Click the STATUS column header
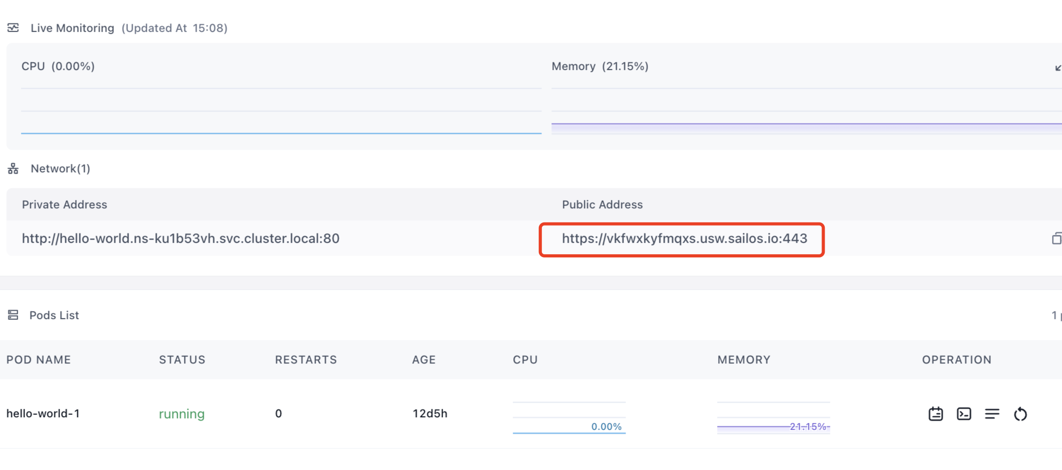This screenshot has width=1062, height=470. click(x=182, y=360)
